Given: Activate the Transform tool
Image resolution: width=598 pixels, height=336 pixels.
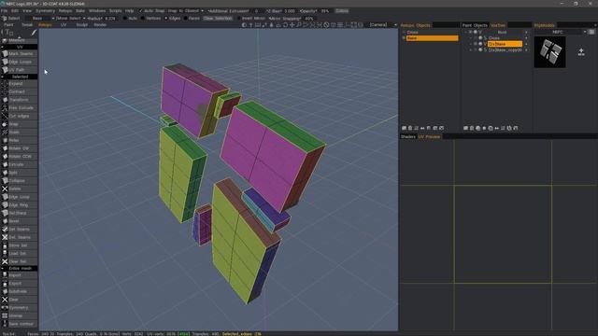Looking at the screenshot, I should click(19, 100).
